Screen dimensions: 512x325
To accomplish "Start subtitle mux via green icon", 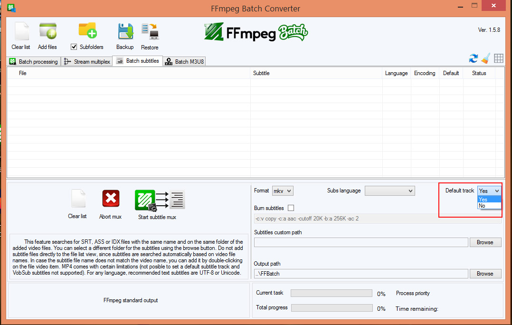I will click(160, 200).
